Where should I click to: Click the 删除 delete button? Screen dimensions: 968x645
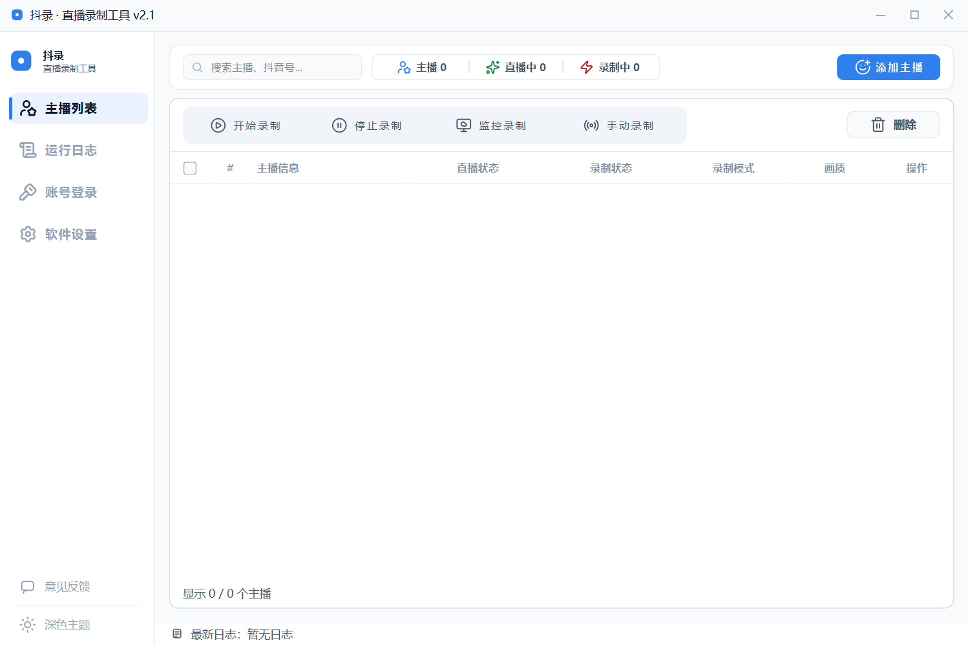point(894,125)
